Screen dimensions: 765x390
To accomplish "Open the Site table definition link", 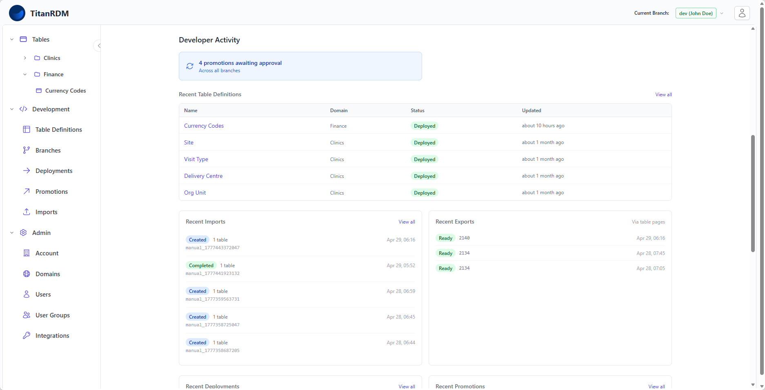I will point(189,142).
